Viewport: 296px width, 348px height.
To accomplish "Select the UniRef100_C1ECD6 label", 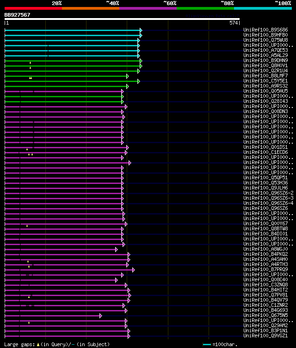I will click(265, 152).
